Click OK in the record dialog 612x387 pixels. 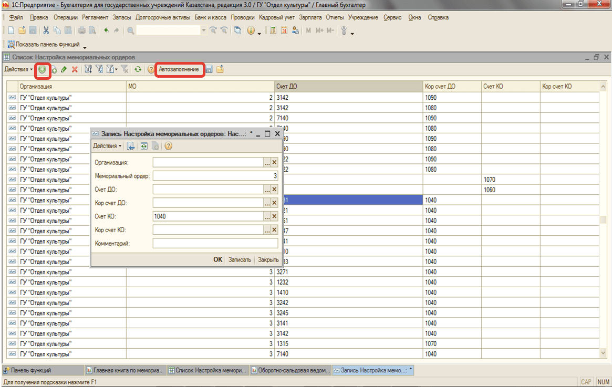pyautogui.click(x=217, y=259)
